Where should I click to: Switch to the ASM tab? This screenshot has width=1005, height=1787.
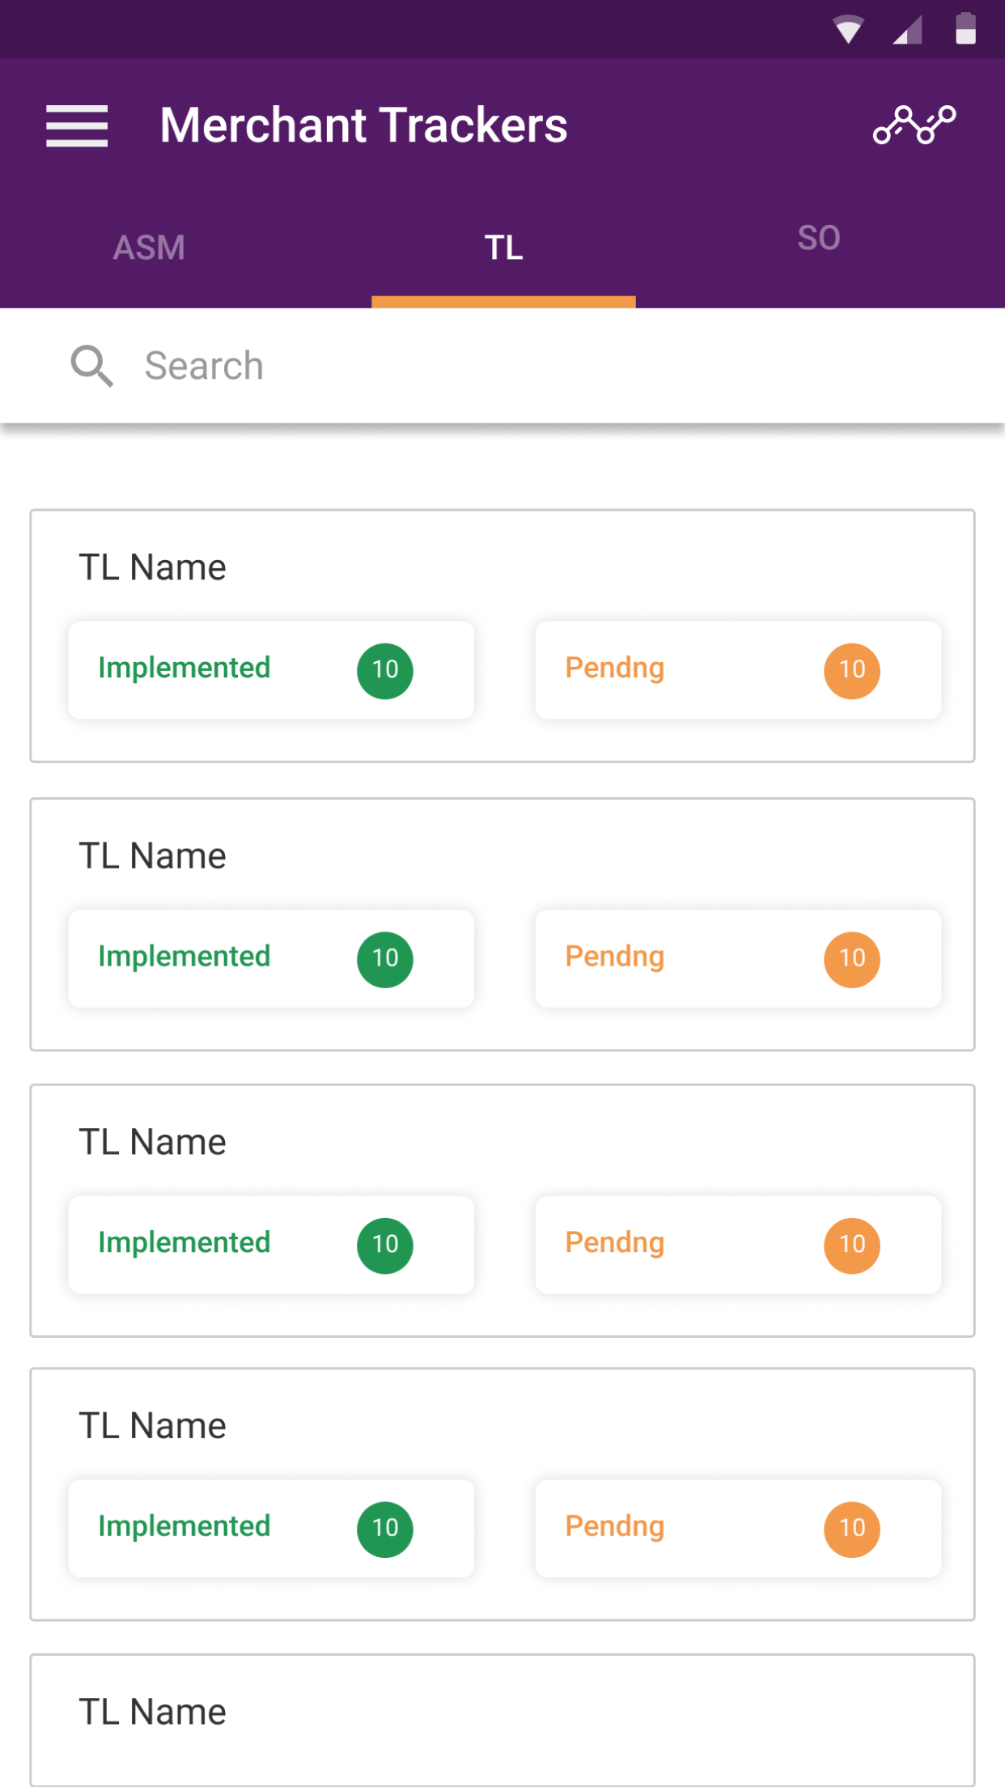(x=149, y=248)
